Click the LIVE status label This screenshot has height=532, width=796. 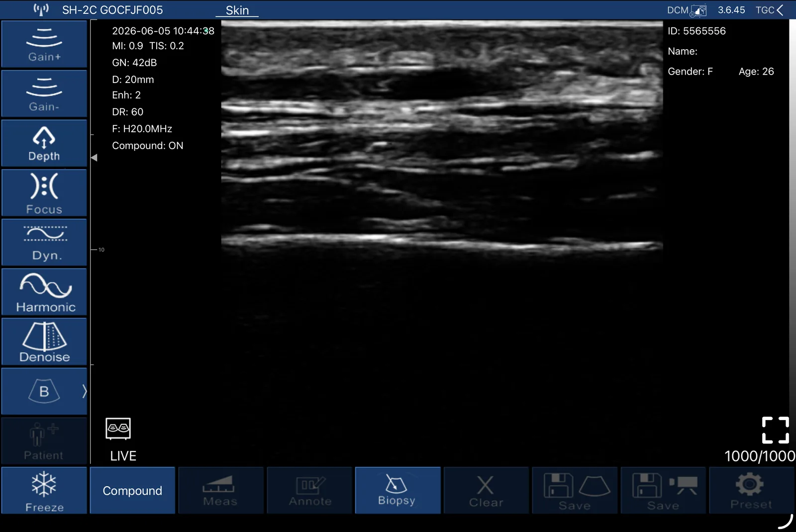123,456
